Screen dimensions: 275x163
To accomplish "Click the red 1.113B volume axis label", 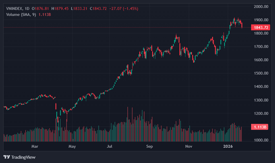I will [260, 127].
